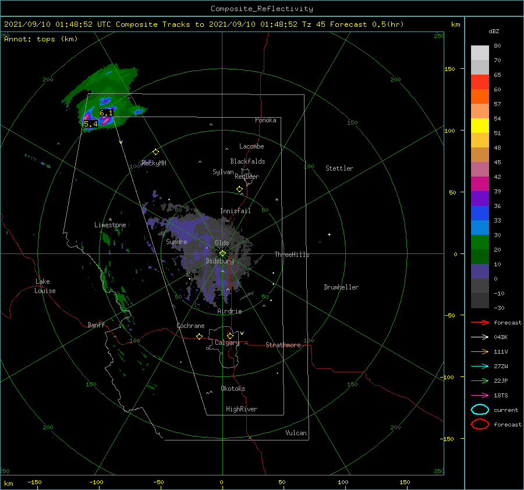The height and width of the screenshot is (490, 524).
Task: Click the 65 dBZ red color swatch
Action: (x=480, y=82)
